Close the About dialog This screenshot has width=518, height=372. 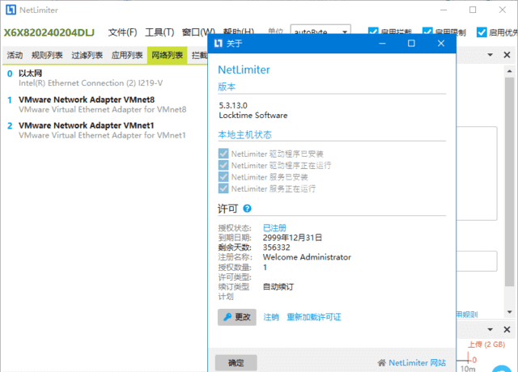point(440,43)
